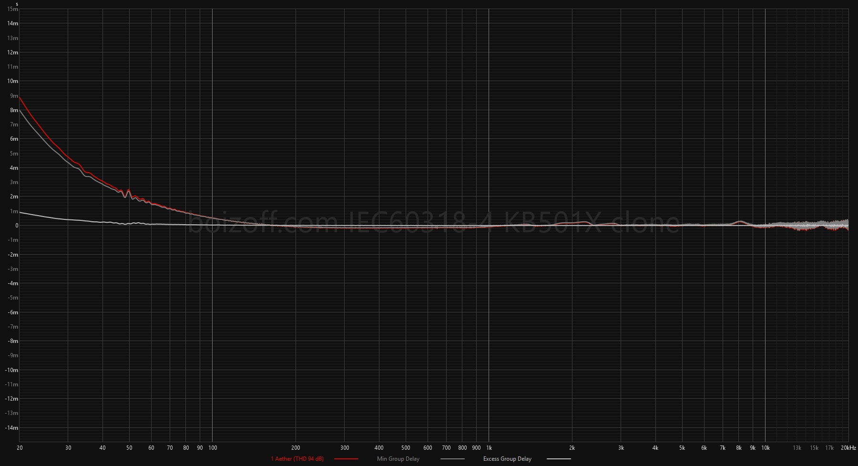Click the 5k frequency axis label
The width and height of the screenshot is (858, 466).
(682, 448)
